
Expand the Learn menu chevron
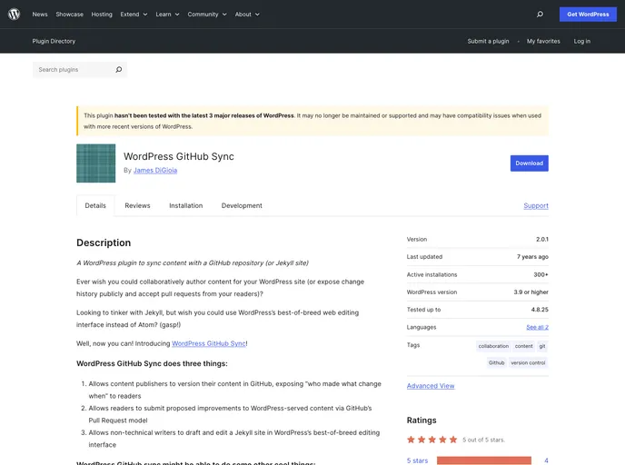(177, 15)
